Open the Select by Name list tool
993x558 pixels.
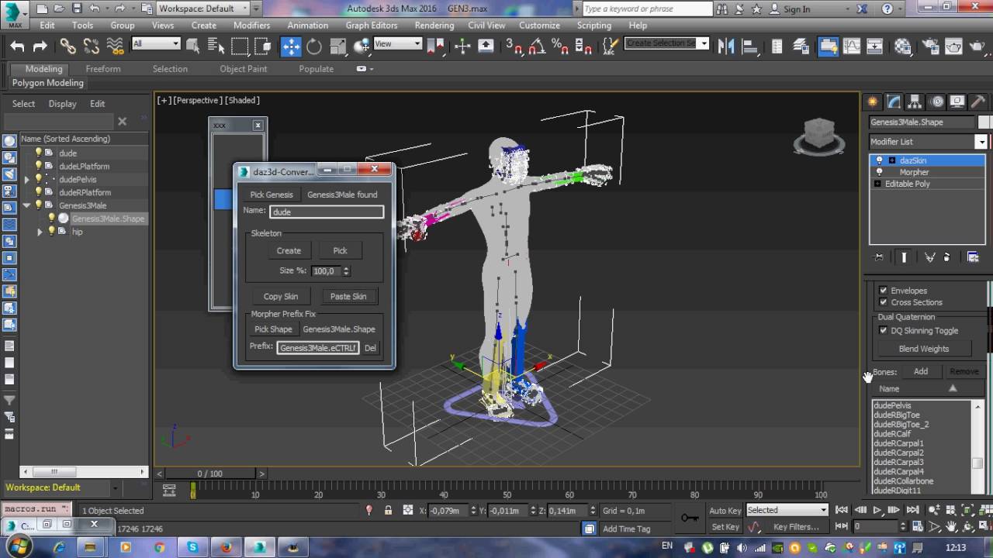click(x=216, y=46)
